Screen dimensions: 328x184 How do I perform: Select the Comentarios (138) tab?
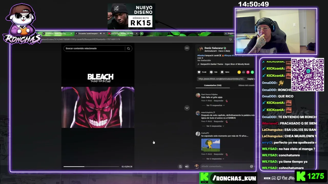coord(213,85)
